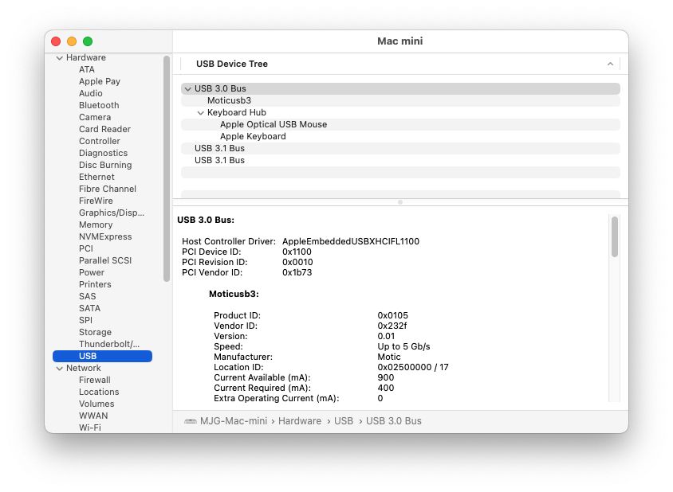Select SATA in the sidebar
Screen dimensions: 673x492
coord(89,309)
